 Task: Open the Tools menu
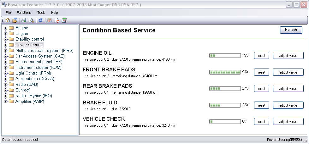pos(41,13)
